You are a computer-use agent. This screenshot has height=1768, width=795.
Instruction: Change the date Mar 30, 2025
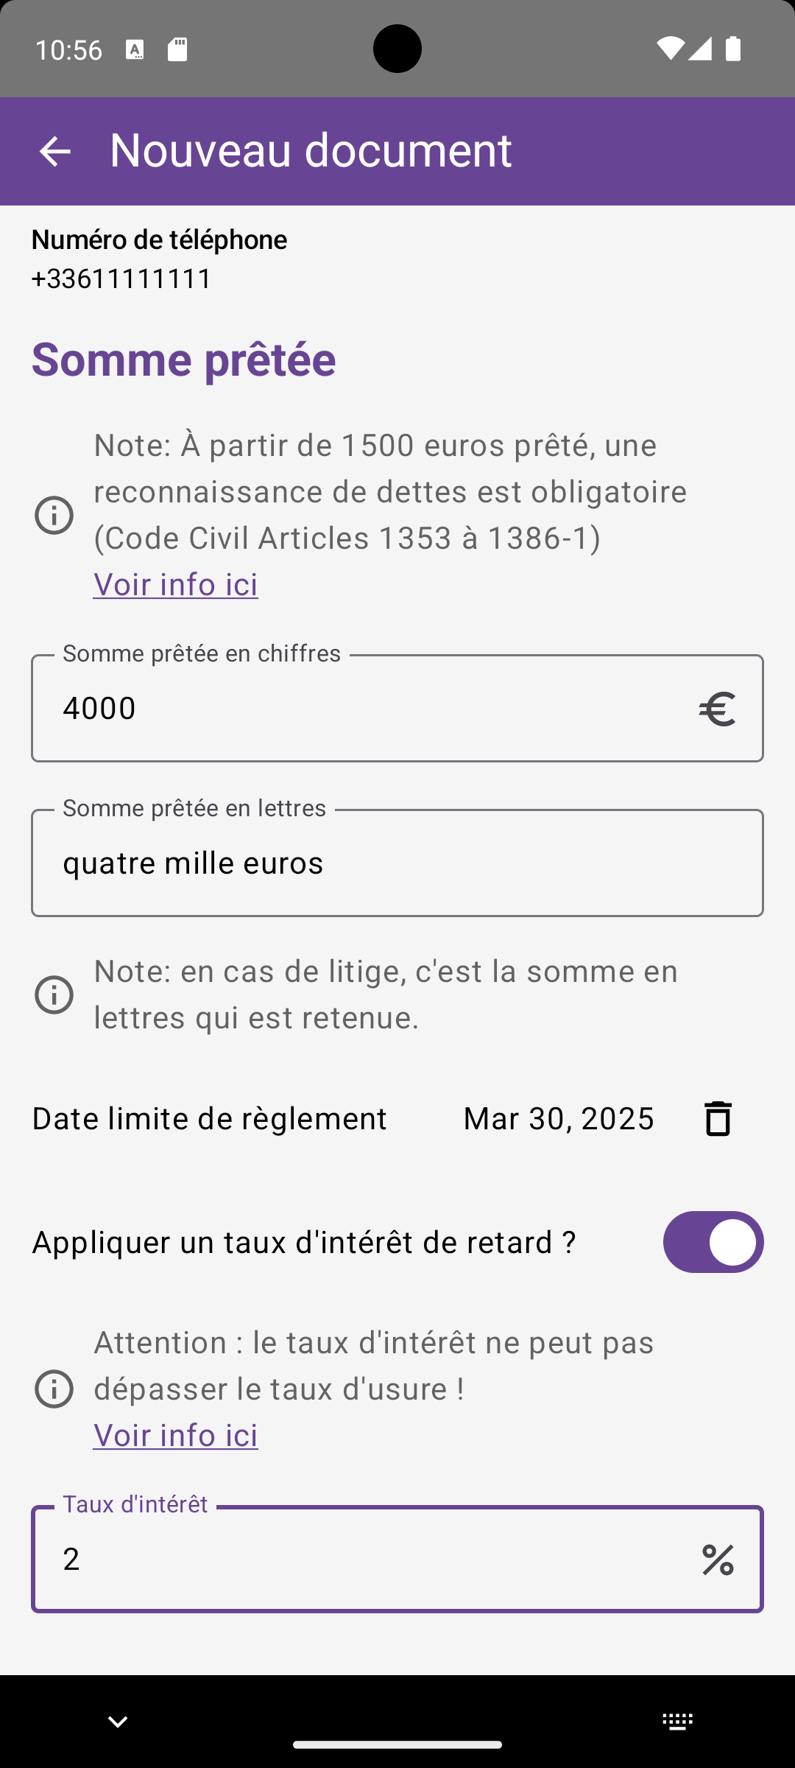coord(559,1118)
